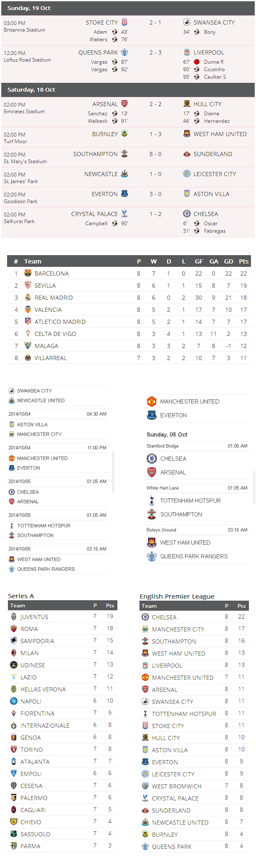256x865 pixels.
Task: Click the GD column header in standings
Action: [x=229, y=261]
